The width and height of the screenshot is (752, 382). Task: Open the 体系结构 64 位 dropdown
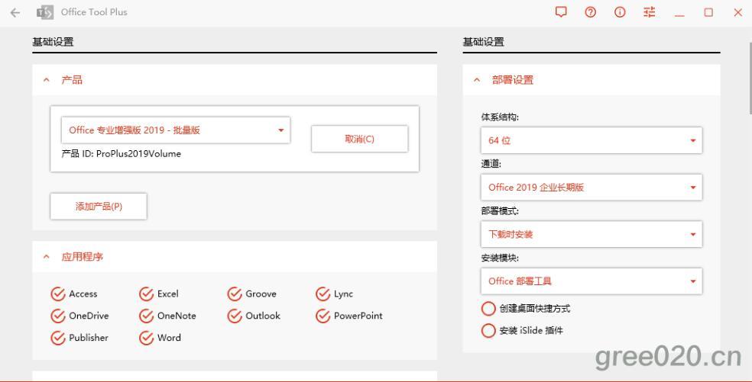click(591, 140)
